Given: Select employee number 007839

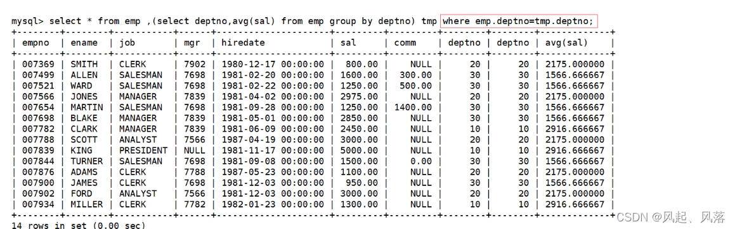Looking at the screenshot, I should 39,151.
